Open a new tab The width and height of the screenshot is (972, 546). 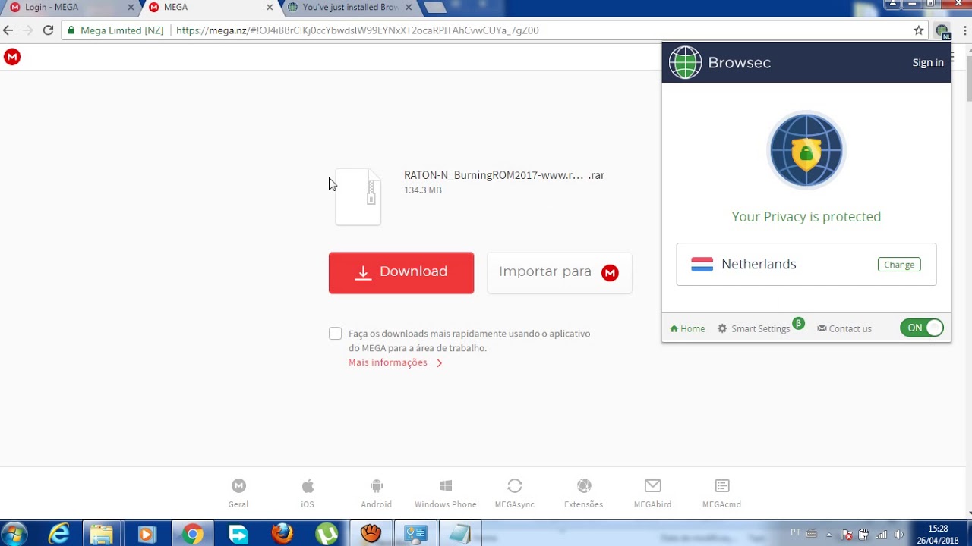point(435,8)
